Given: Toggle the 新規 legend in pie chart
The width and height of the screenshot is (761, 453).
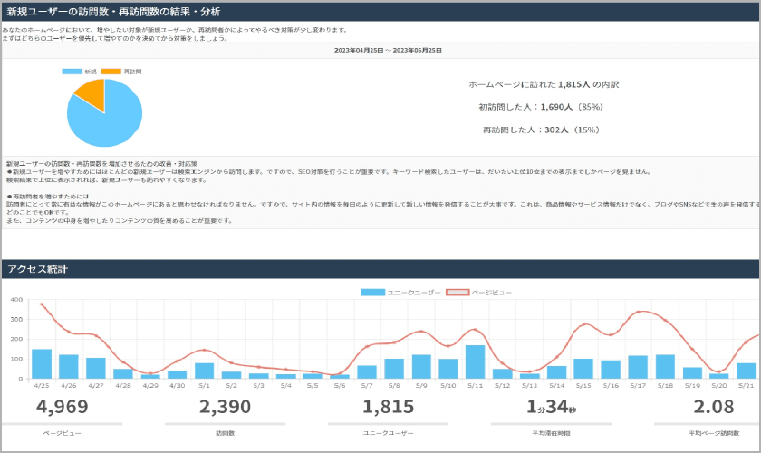Looking at the screenshot, I should pos(80,71).
